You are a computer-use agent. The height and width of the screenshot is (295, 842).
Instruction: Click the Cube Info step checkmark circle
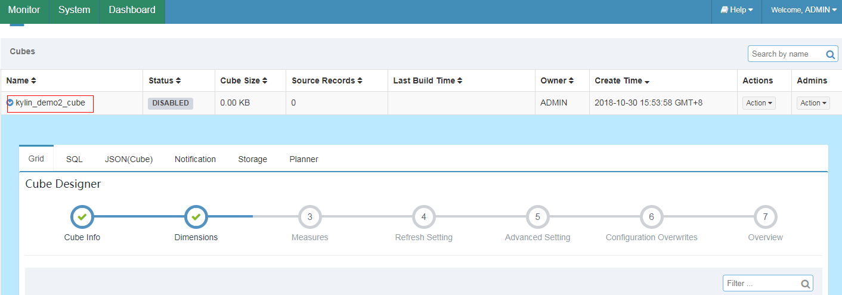coord(82,217)
